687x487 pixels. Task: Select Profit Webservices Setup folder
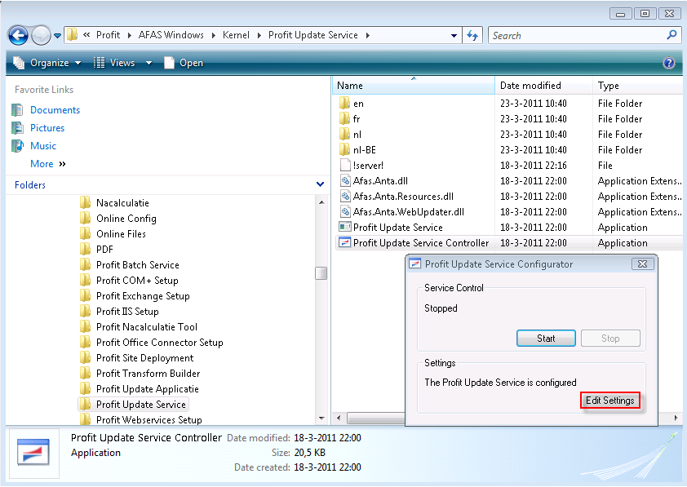click(x=148, y=419)
